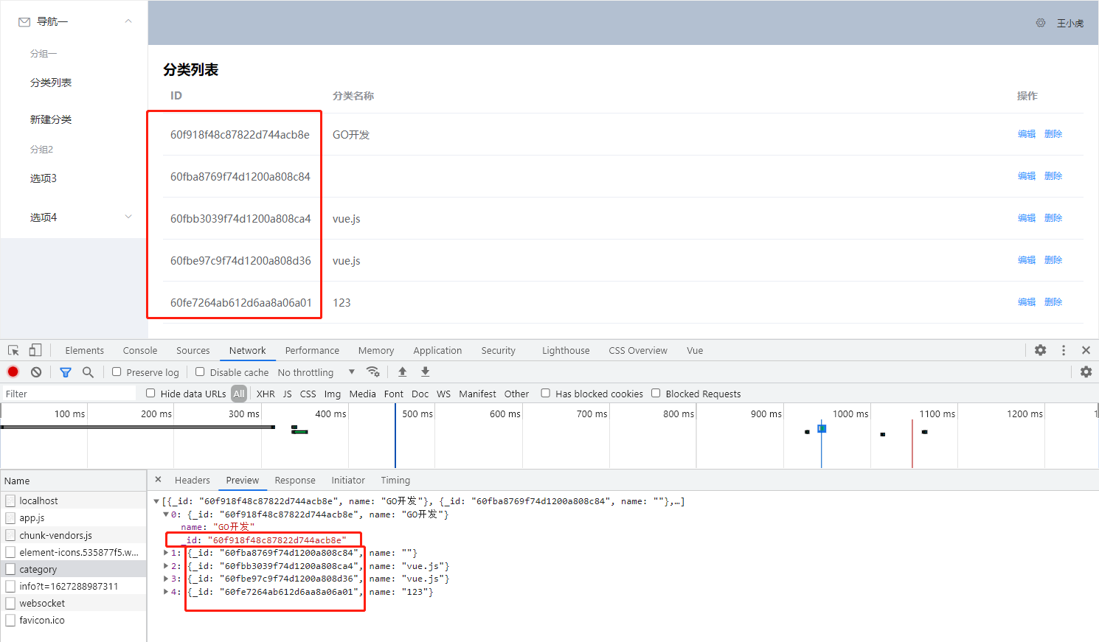Open the Vue devtools tab
1099x642 pixels.
[x=695, y=351]
